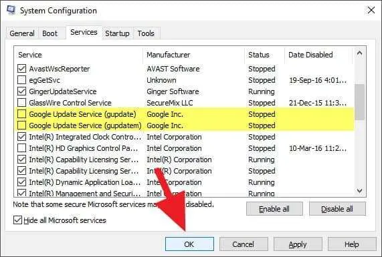Viewport: 382px width, 257px height.
Task: Select the GingerUpdateService row text
Action: tap(63, 91)
